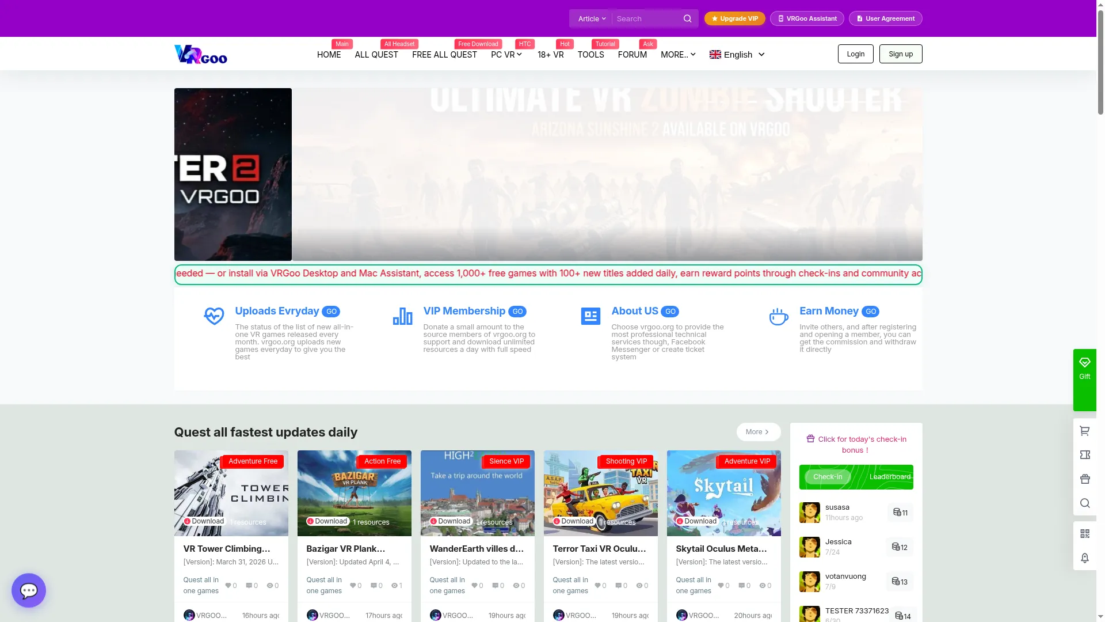
Task: Click Shooting VIP tag on Terror Taxi card
Action: [626, 461]
